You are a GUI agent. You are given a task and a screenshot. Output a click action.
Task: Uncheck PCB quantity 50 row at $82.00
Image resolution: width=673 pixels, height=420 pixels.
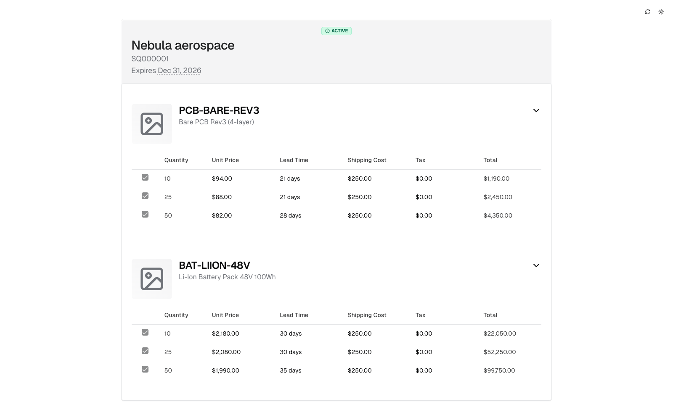coord(145,214)
